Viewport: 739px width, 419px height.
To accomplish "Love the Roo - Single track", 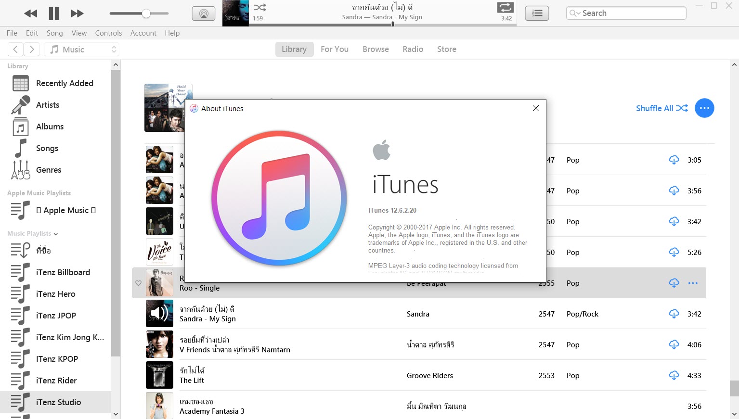I will (138, 283).
